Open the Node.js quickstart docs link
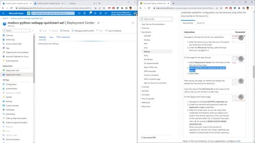Image resolution: width=255 pixels, height=143 pixels. click(x=147, y=40)
